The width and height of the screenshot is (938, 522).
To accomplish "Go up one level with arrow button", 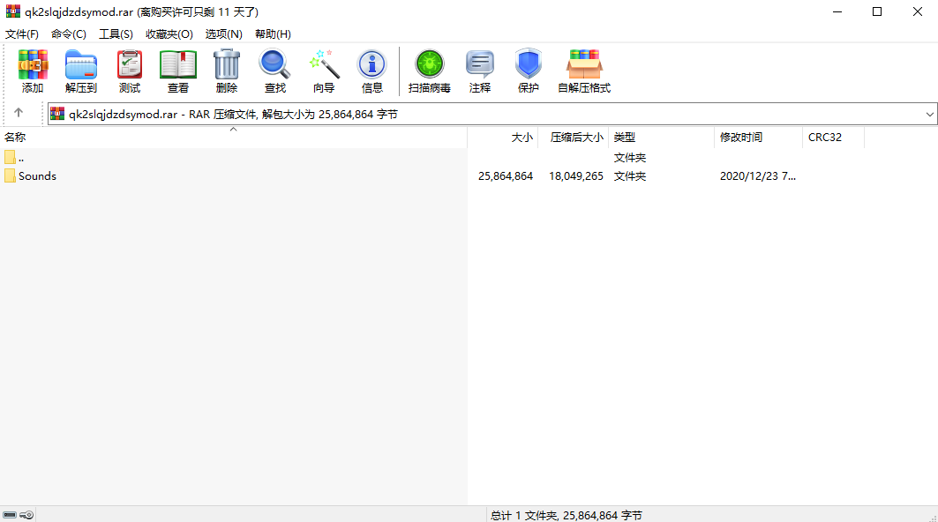I will pos(19,113).
